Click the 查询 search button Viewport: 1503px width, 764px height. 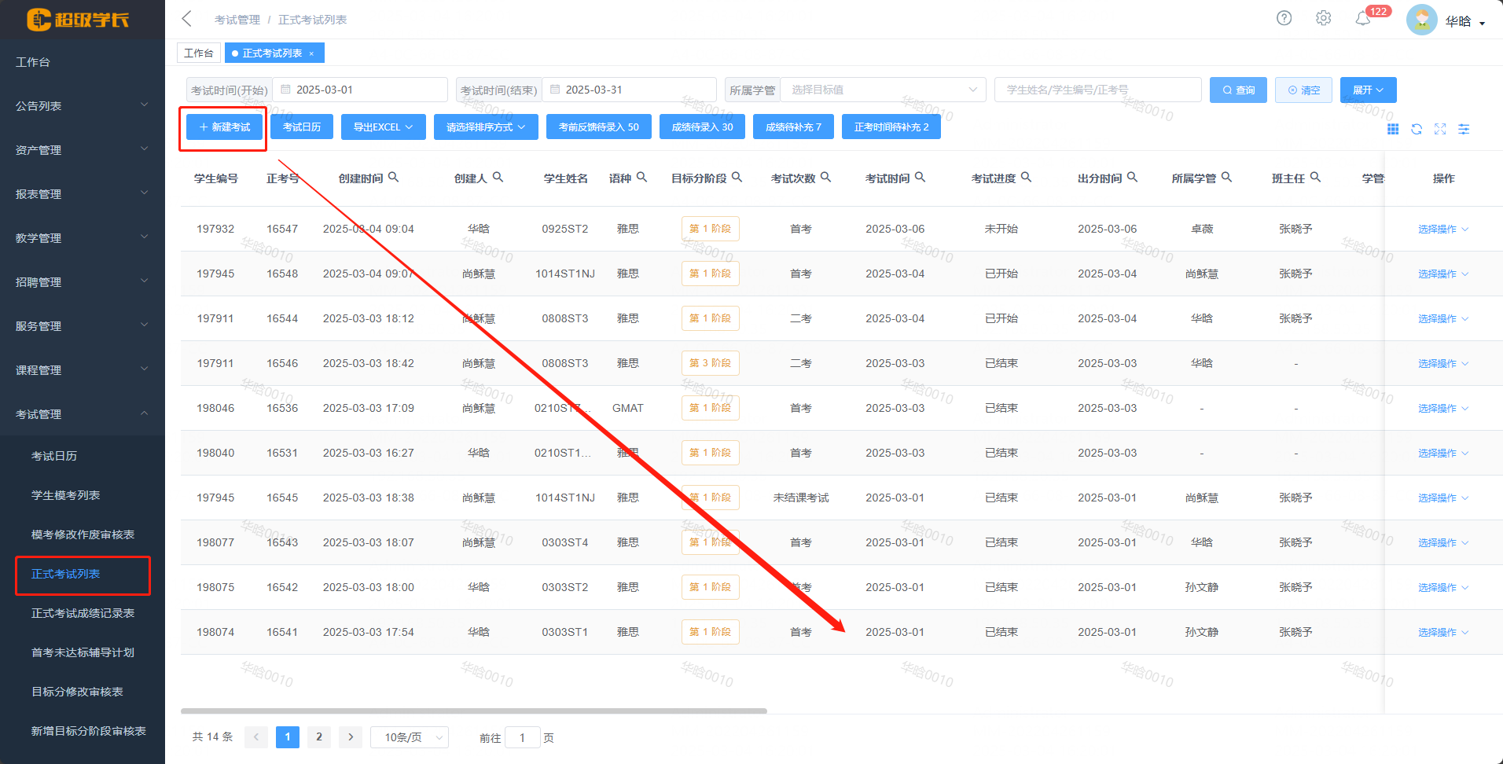(1237, 90)
